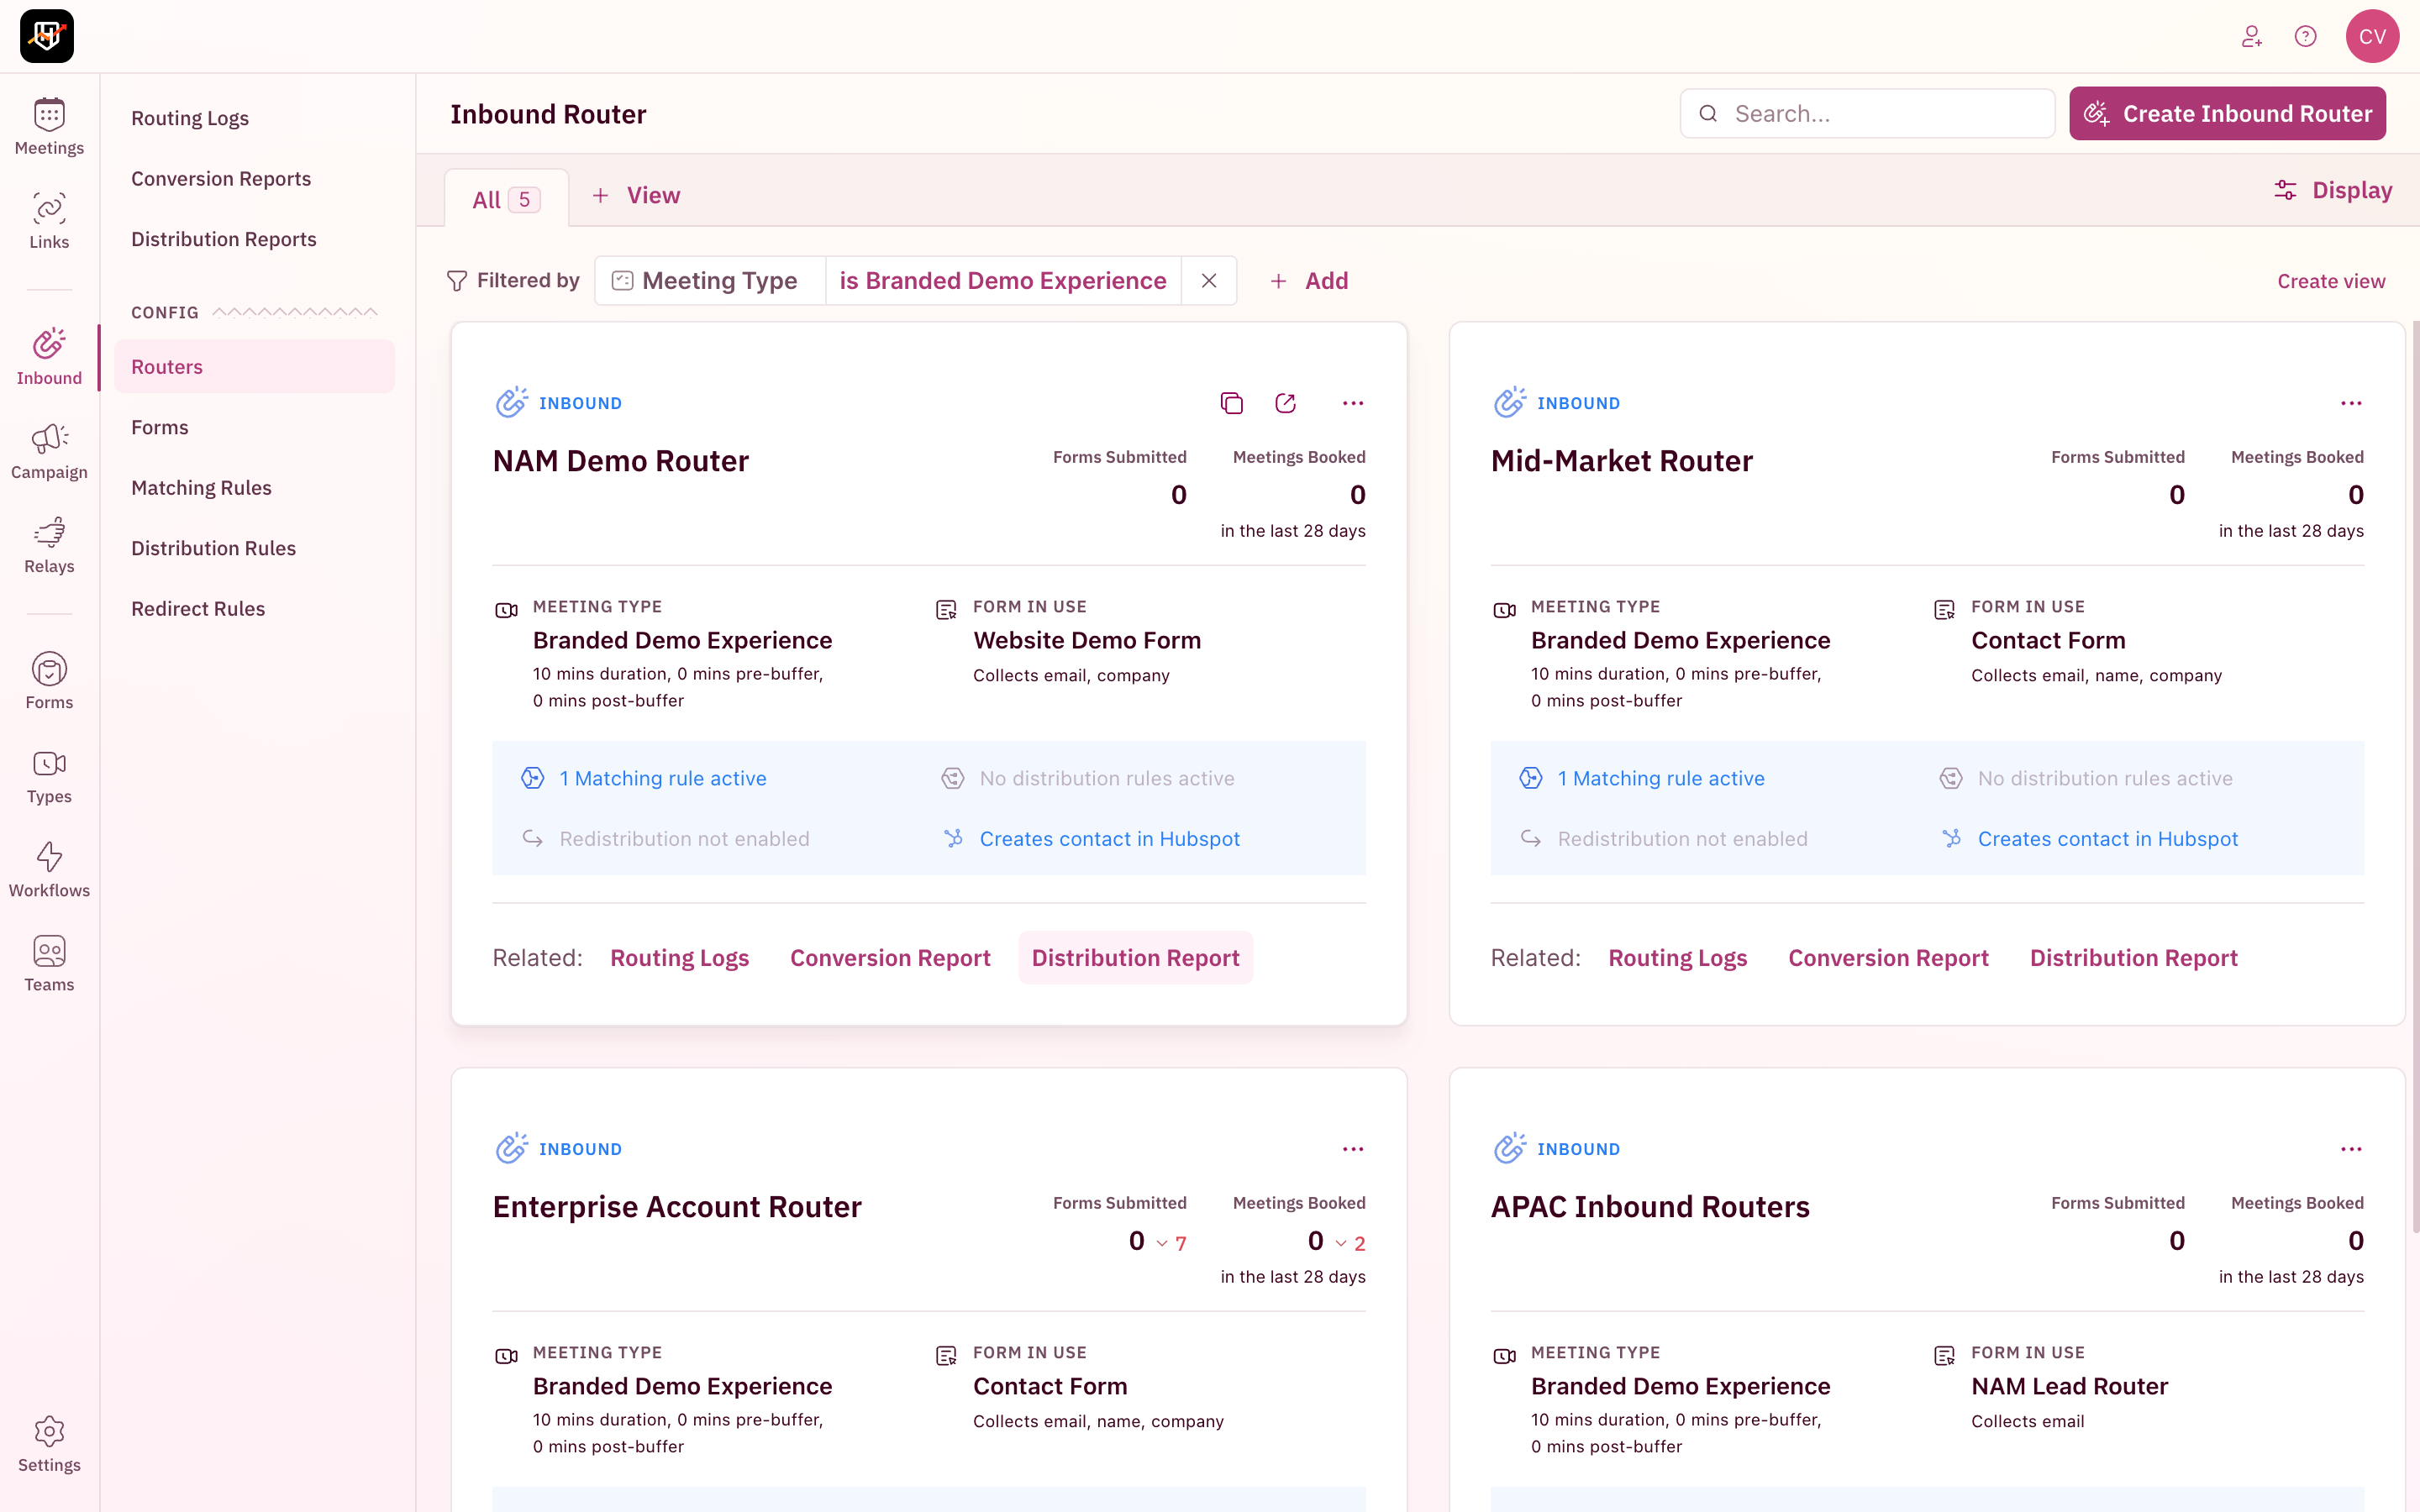Click the Create Inbound Router button

[2227, 114]
